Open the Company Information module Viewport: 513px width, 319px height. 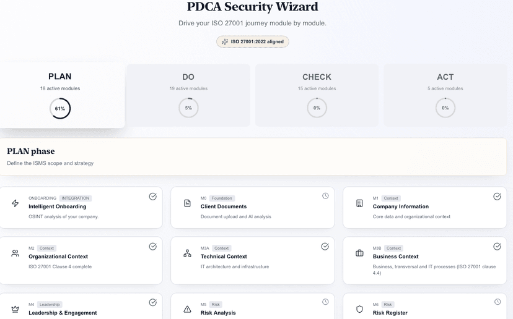424,207
